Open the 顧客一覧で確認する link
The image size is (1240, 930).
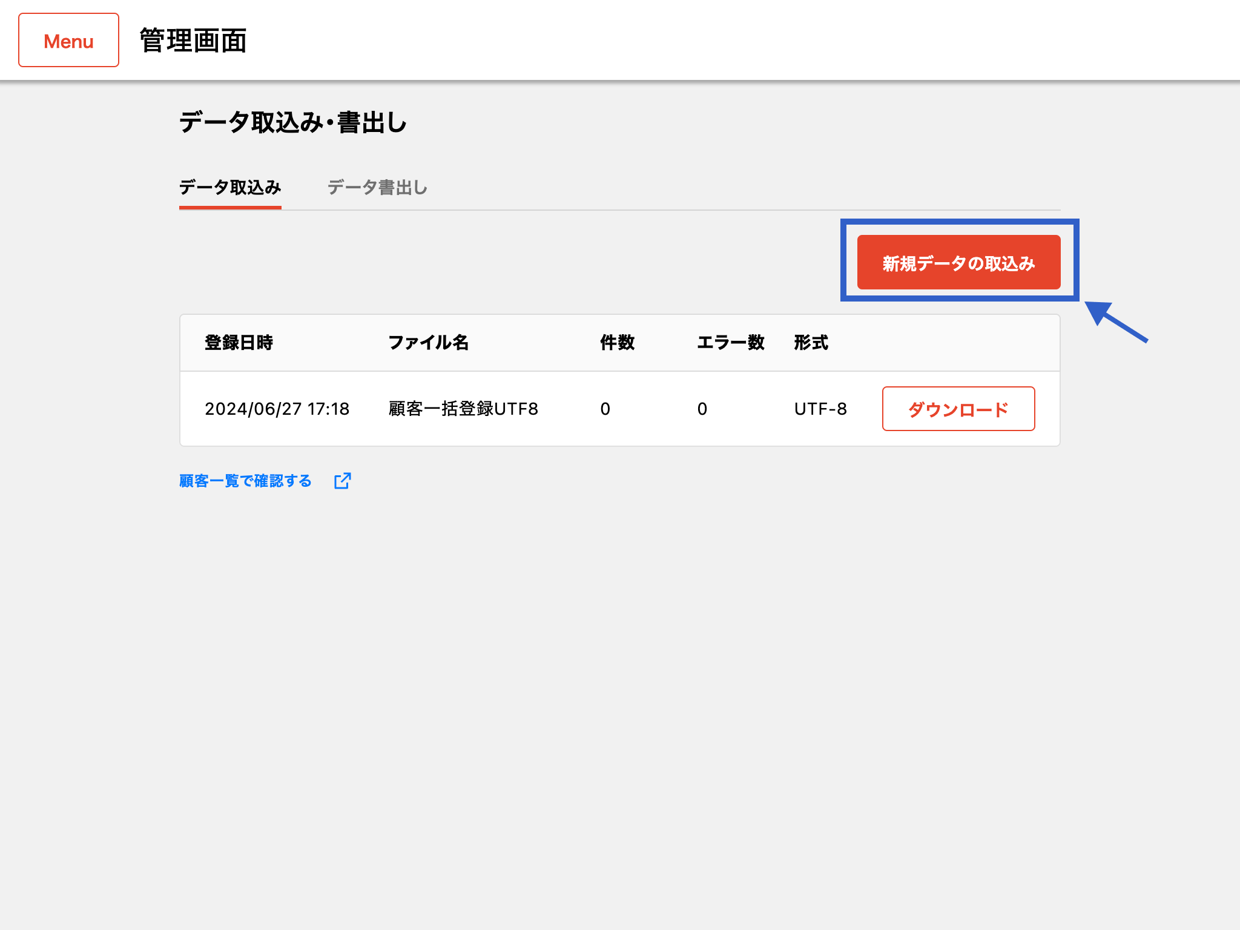point(245,481)
